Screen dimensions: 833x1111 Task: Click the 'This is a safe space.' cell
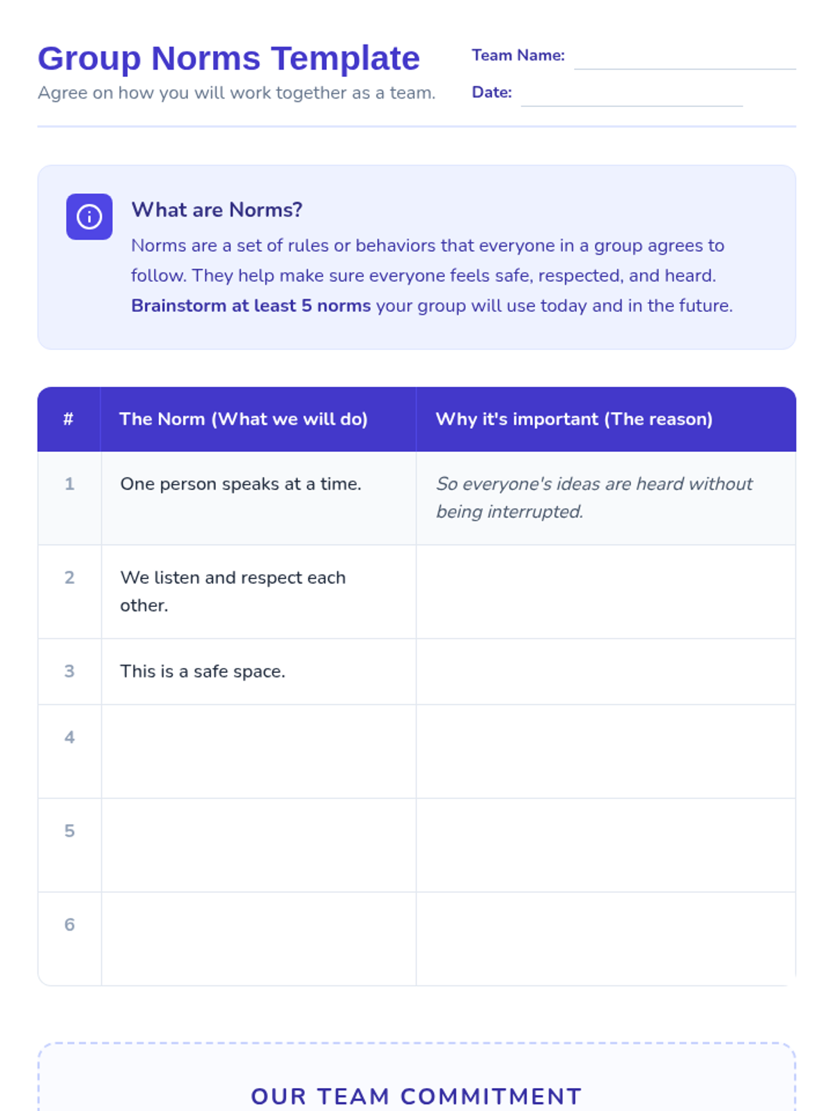coord(258,672)
